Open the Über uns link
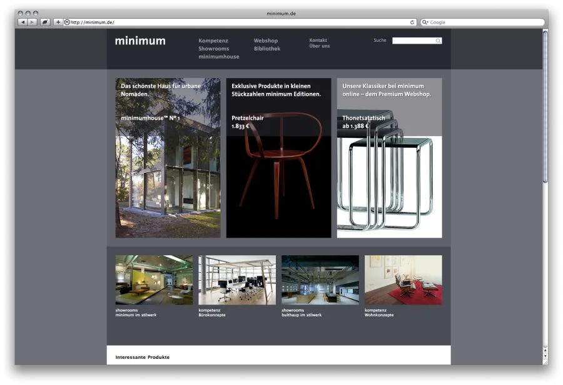563x385 pixels. (x=319, y=46)
